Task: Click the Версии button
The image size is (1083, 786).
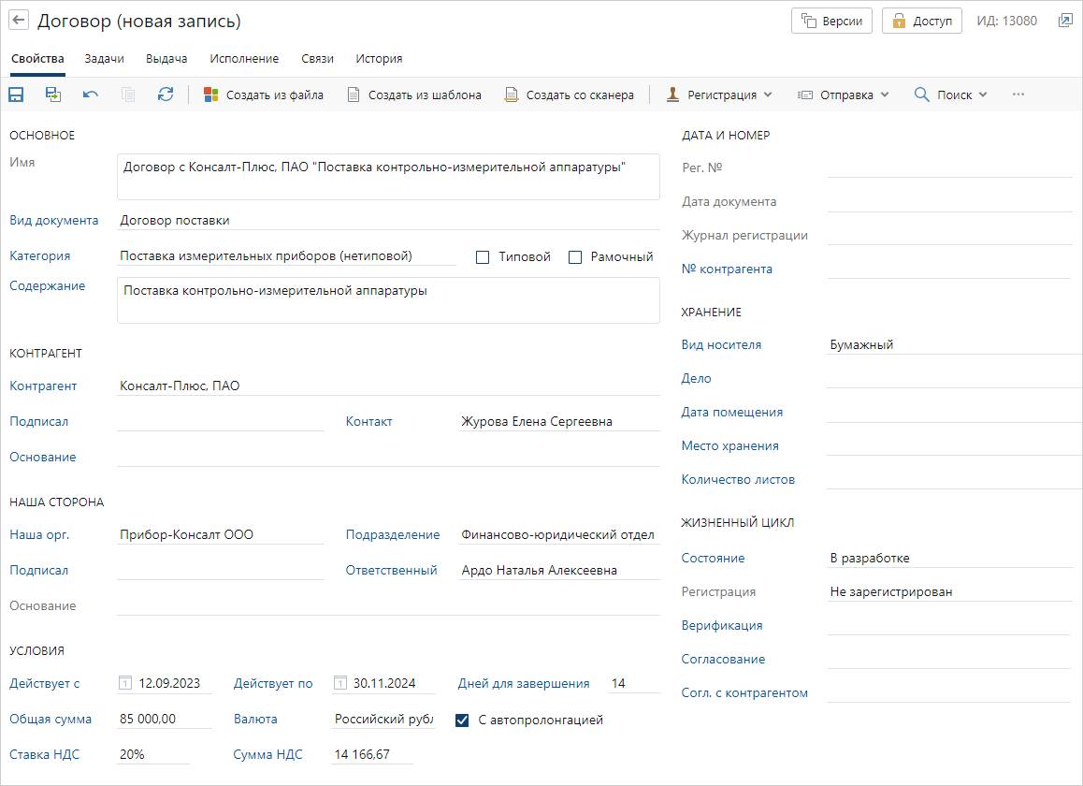Action: pos(831,21)
